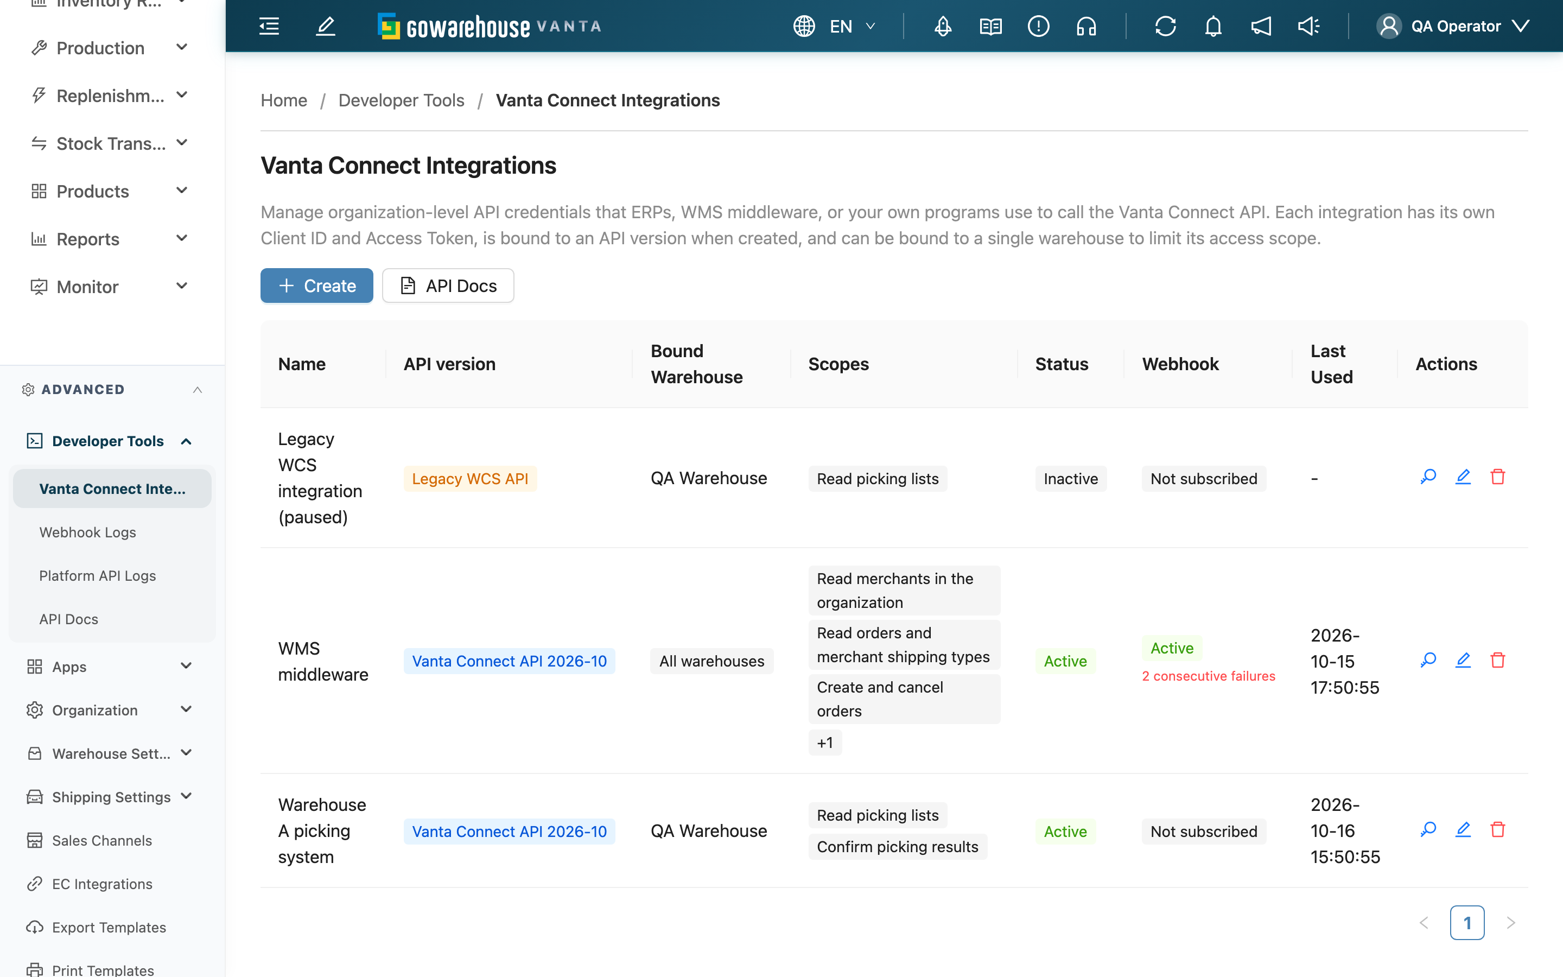
Task: Open the book documentation icon
Action: [x=991, y=27]
